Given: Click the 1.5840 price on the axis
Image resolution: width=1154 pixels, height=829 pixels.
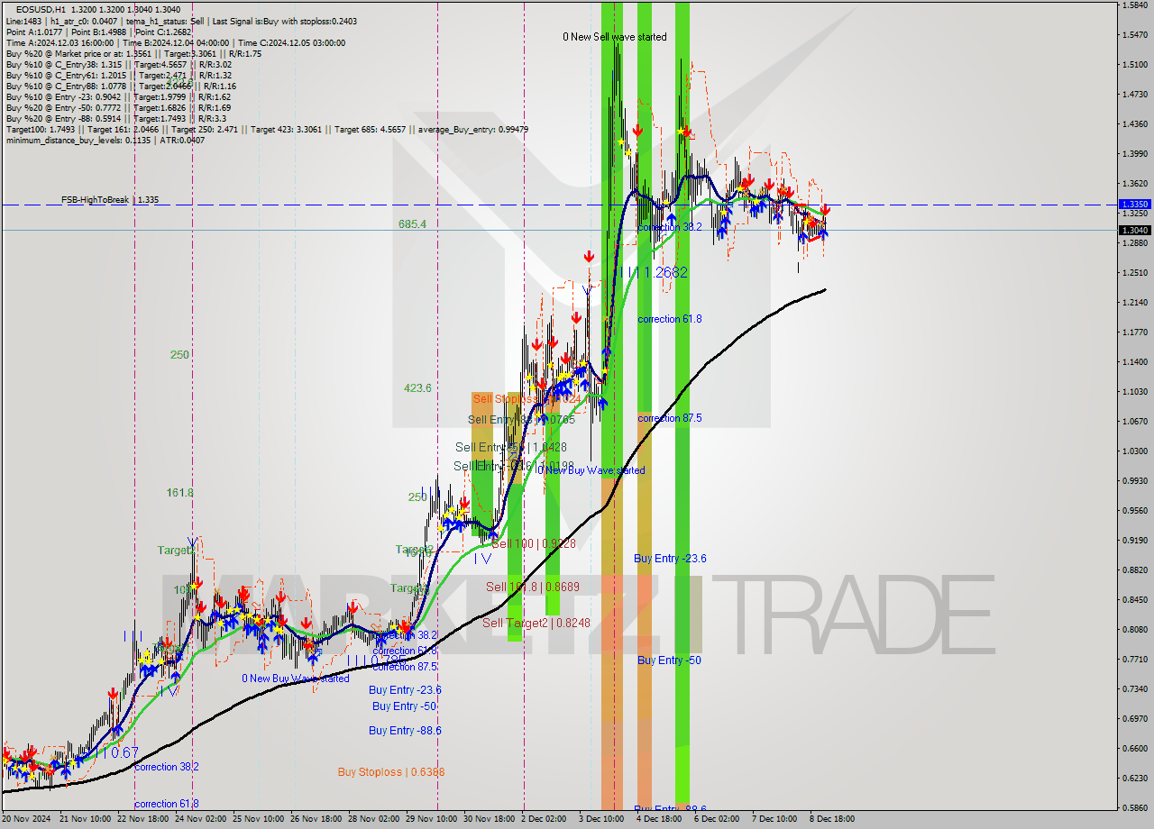Looking at the screenshot, I should point(1133,5).
